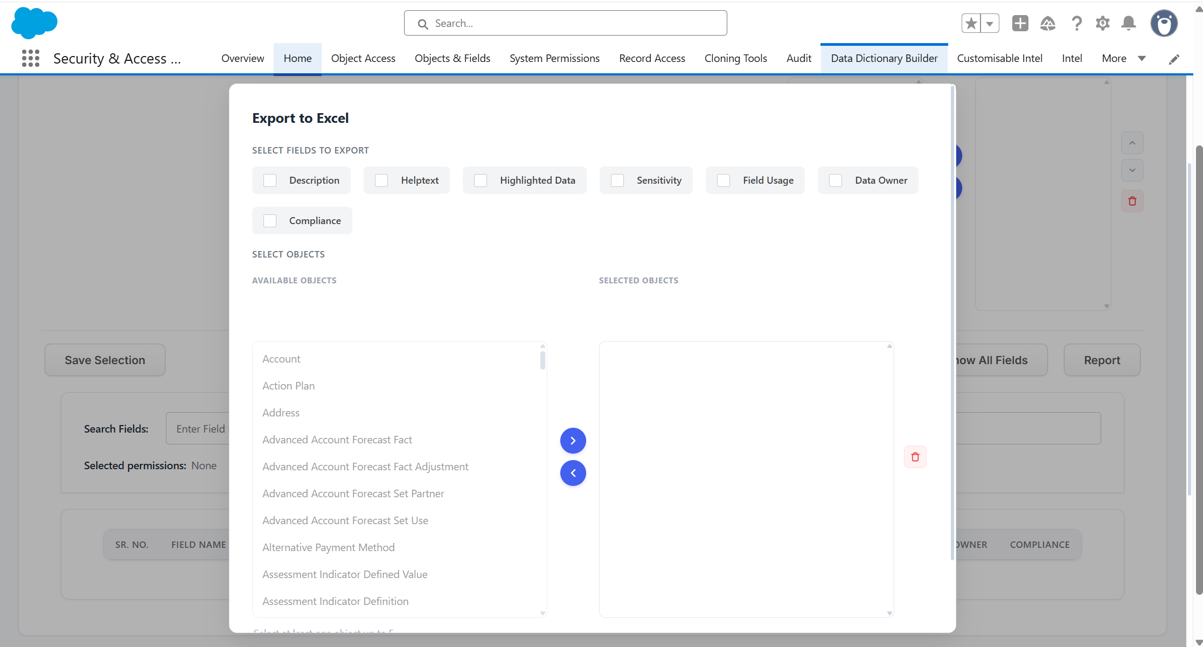Image resolution: width=1203 pixels, height=647 pixels.
Task: Open the Setup gear icon
Action: (1102, 23)
